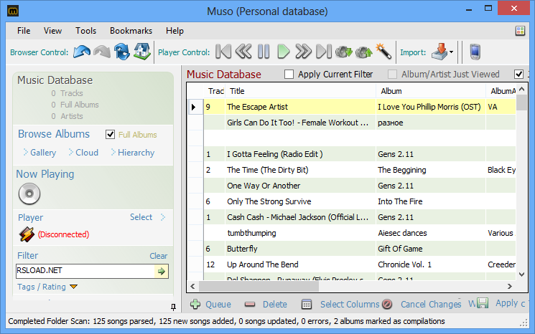Select the 'Only The Strong Survive' row
Viewport: 535px width, 334px height.
pyautogui.click(x=351, y=201)
